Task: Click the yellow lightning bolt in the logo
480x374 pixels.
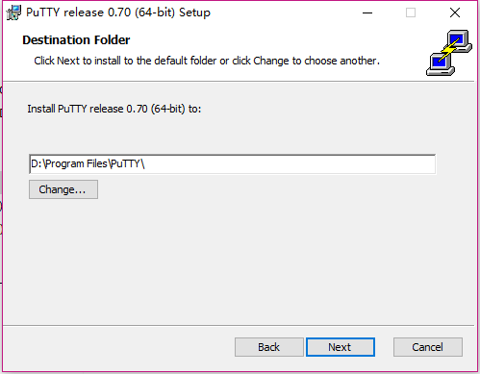Action: (450, 51)
